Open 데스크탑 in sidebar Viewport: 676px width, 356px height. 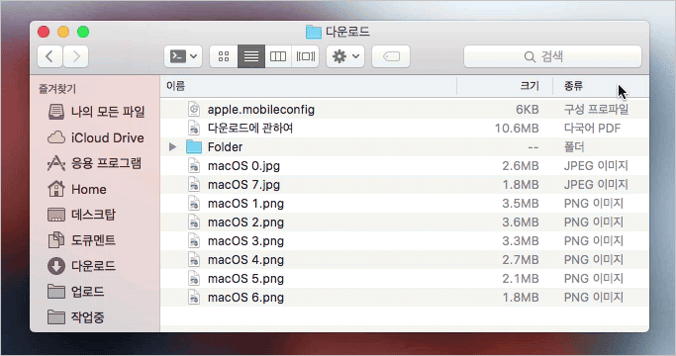click(x=81, y=215)
